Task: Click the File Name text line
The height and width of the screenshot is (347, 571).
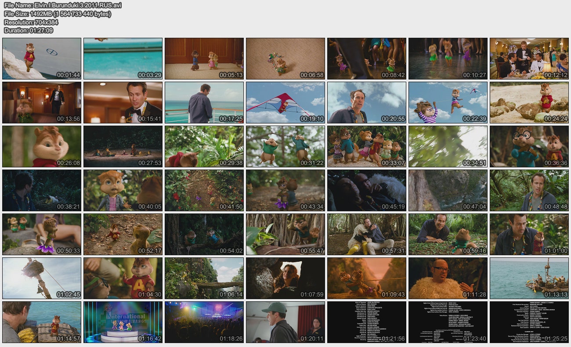Action: [63, 5]
